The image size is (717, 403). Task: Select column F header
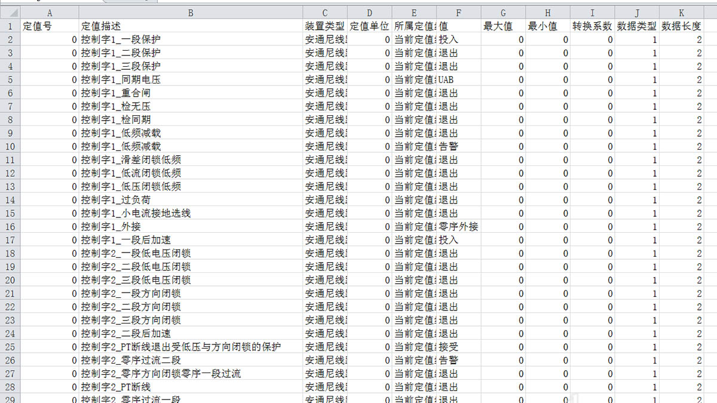[458, 13]
